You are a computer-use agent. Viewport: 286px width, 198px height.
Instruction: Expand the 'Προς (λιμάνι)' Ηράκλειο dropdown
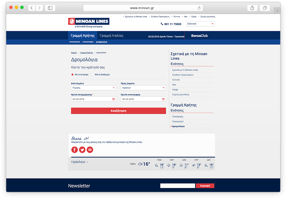143,88
